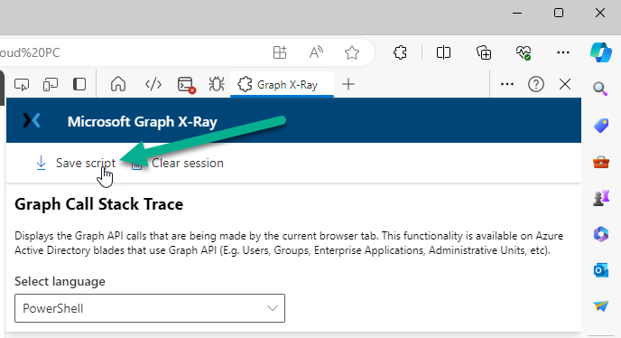The height and width of the screenshot is (338, 621).
Task: Maximize the Edge browser window
Action: [x=559, y=13]
